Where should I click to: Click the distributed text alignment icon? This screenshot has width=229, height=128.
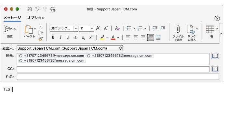pos(158,38)
